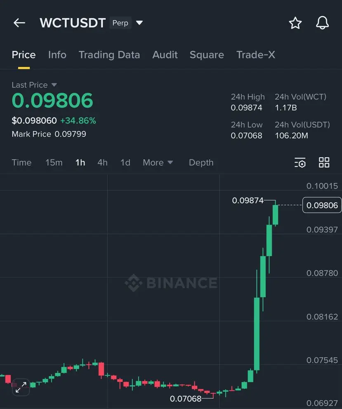Open price alerts via the bell icon
The height and width of the screenshot is (409, 342).
(323, 23)
